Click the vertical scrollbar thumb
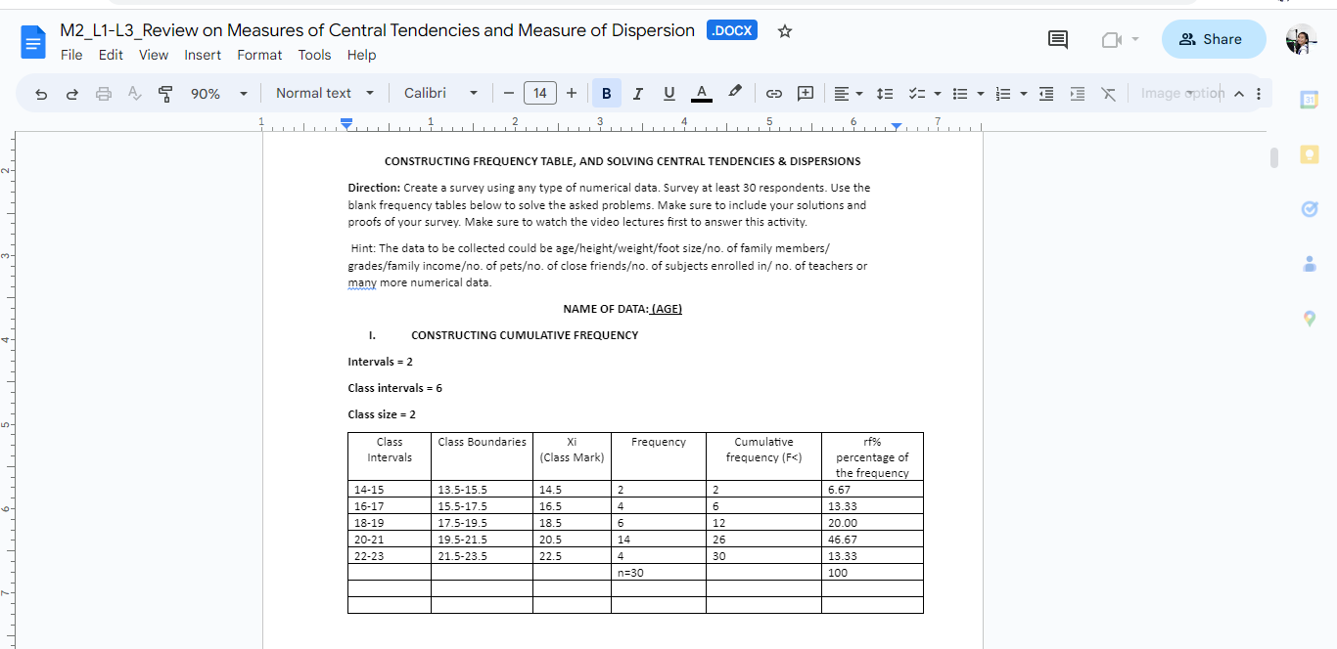The width and height of the screenshot is (1337, 649). pos(1273,157)
